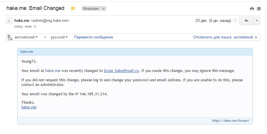Click the sender avatar icon
This screenshot has height=134, width=267.
click(9, 21)
